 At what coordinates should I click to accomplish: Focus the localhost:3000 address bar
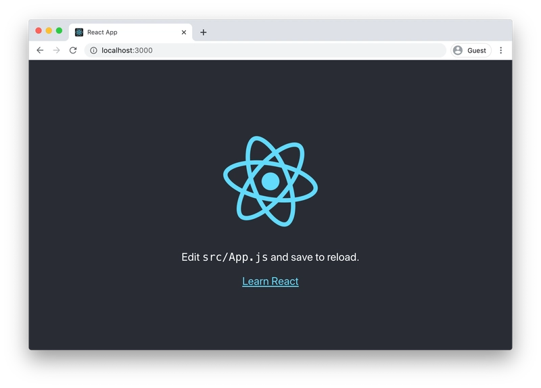point(265,50)
